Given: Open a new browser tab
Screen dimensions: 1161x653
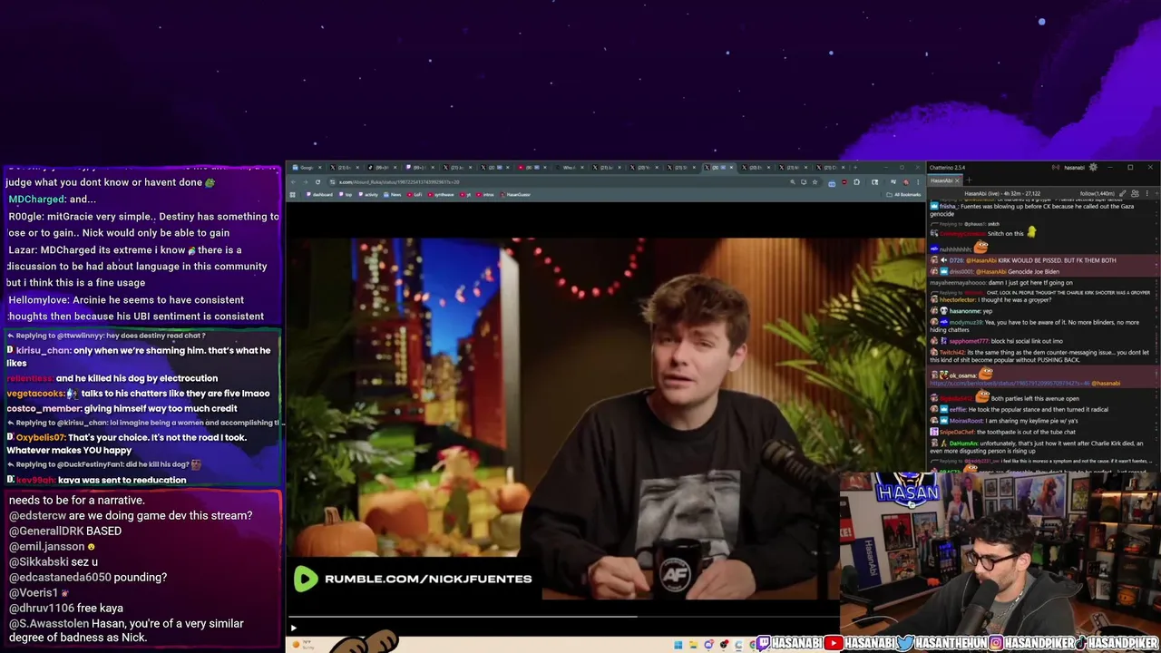Looking at the screenshot, I should 854,168.
